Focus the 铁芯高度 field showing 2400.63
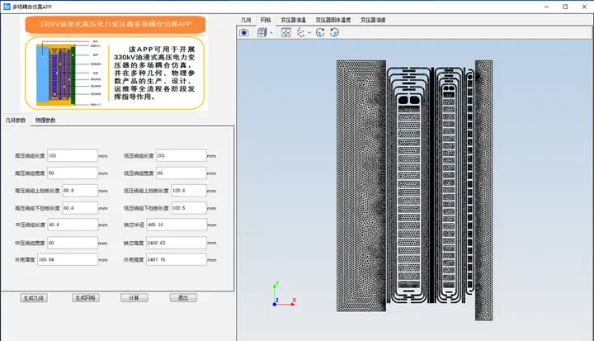This screenshot has width=594, height=341. click(177, 243)
